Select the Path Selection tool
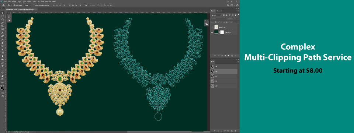354x133 pixels. pyautogui.click(x=3, y=69)
